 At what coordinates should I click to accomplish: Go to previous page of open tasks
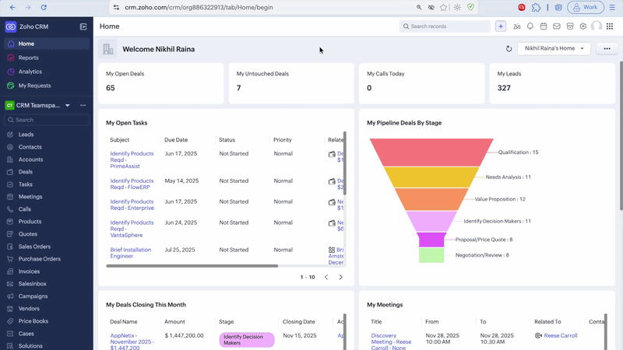pyautogui.click(x=326, y=277)
